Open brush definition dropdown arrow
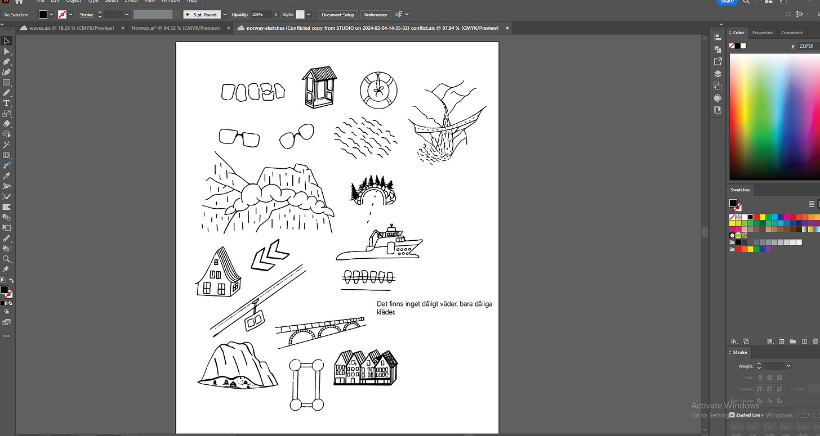This screenshot has height=436, width=820. coord(225,14)
